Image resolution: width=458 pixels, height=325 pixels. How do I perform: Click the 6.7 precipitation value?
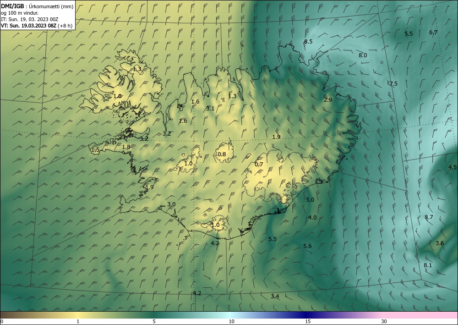[433, 33]
